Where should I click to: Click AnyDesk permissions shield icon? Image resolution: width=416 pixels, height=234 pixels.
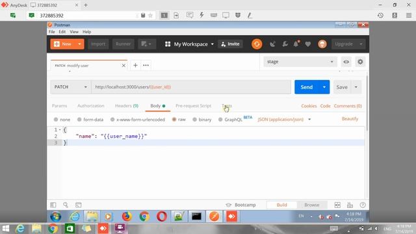238,15
